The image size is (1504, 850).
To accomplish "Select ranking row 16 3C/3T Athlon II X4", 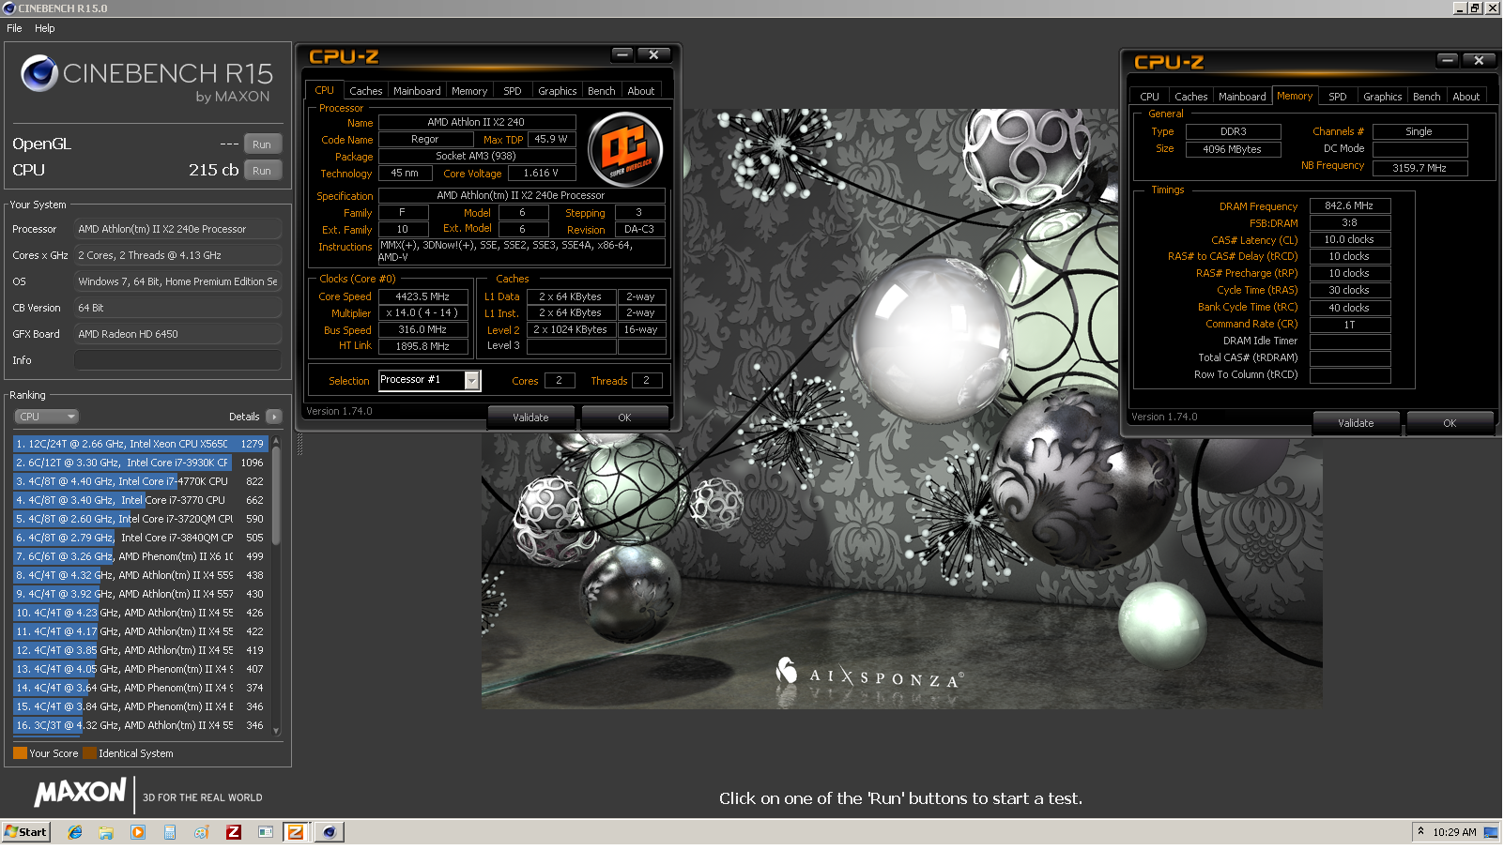I will point(141,725).
